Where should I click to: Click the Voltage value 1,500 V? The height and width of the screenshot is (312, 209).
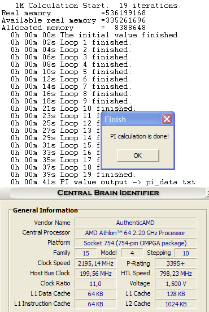pyautogui.click(x=176, y=284)
